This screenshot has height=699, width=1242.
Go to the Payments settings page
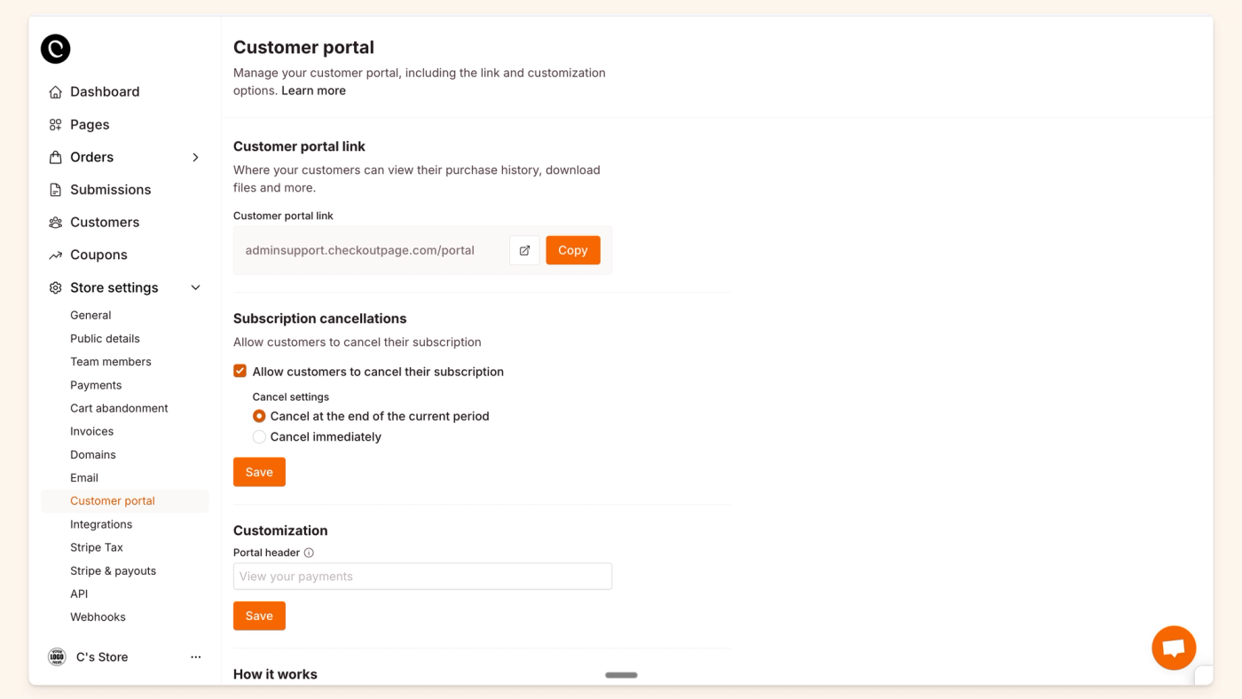pos(96,385)
